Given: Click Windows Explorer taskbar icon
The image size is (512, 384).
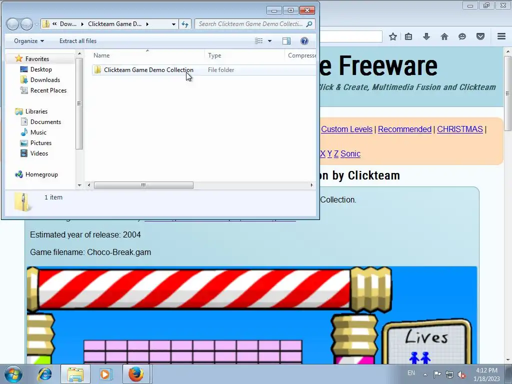Looking at the screenshot, I should pyautogui.click(x=75, y=374).
